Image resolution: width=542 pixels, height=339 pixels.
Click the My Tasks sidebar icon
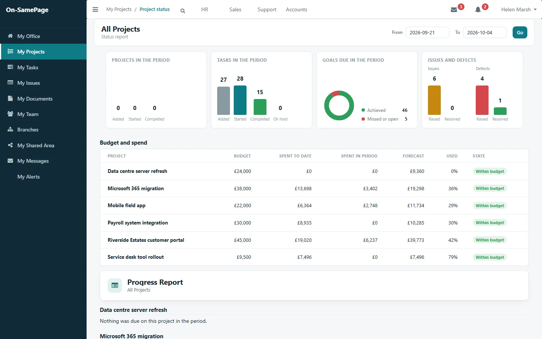[x=10, y=67]
